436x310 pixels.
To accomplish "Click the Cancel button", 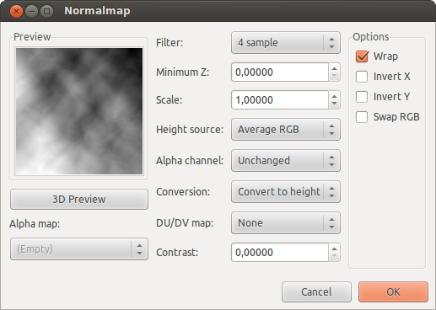I will coord(316,292).
